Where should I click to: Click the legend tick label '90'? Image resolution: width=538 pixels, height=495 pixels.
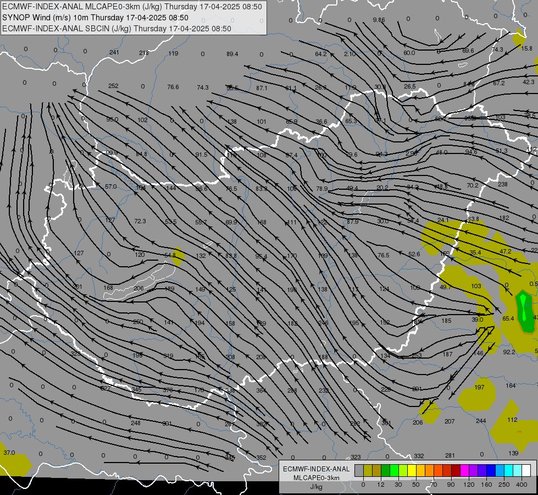(x=451, y=485)
